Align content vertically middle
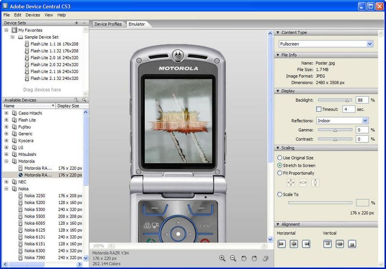This screenshot has height=269, width=386. tap(340, 244)
